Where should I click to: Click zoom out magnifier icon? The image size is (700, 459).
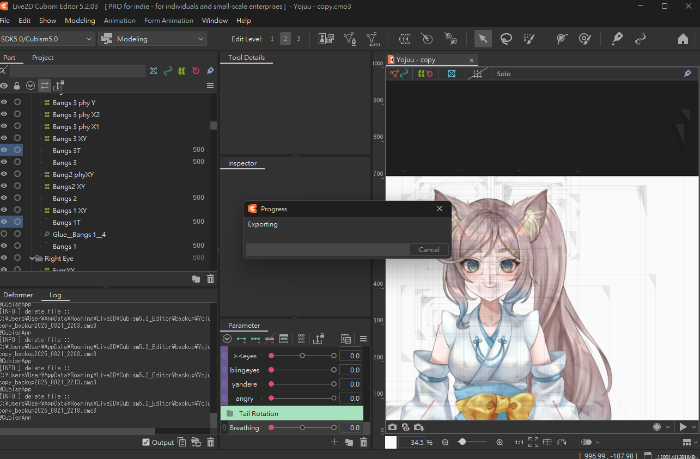click(x=445, y=442)
